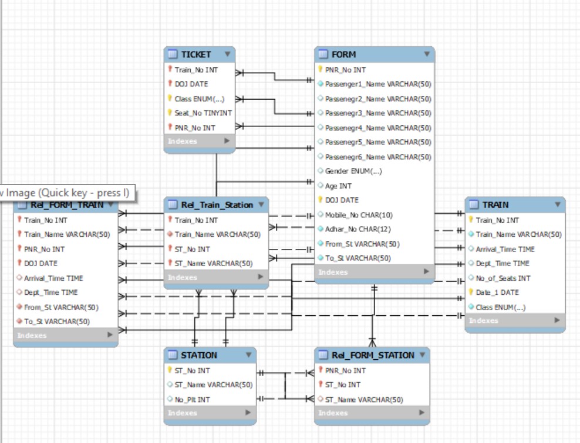Click the TRAIN table icon
Screen dimensions: 580x443
point(474,205)
